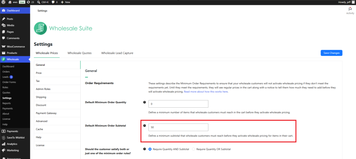Click the Wholesale Suite logo
This screenshot has height=159, width=356.
point(63,28)
